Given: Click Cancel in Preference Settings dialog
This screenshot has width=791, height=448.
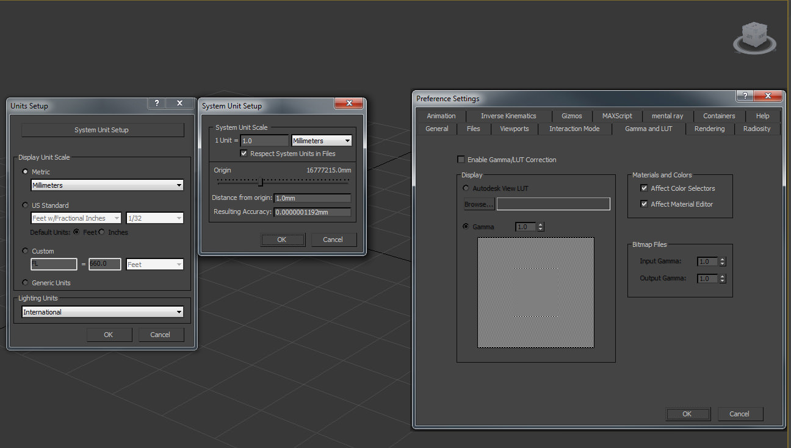Looking at the screenshot, I should (740, 414).
